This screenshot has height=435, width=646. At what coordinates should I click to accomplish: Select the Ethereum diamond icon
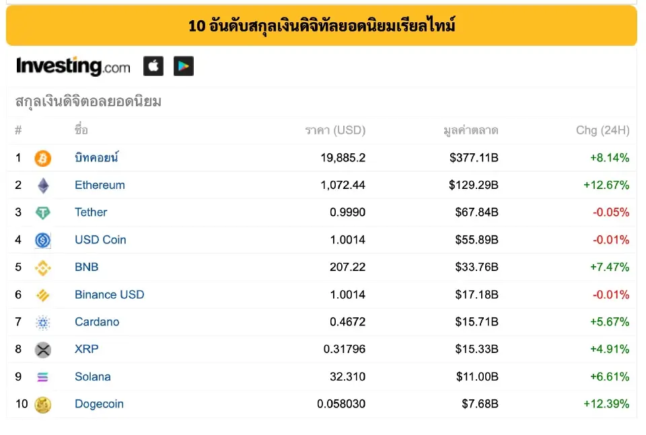click(x=42, y=185)
